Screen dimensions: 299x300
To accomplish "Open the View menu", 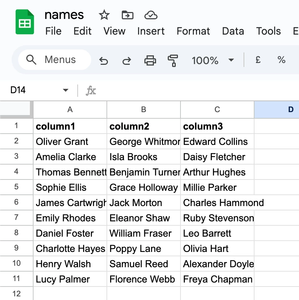I will (x=114, y=31).
